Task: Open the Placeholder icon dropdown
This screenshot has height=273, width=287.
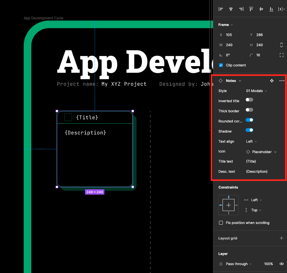Action: (x=261, y=152)
